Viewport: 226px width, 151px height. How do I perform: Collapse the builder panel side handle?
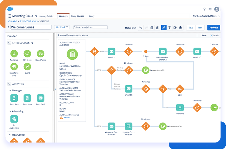pyautogui.click(x=55, y=89)
